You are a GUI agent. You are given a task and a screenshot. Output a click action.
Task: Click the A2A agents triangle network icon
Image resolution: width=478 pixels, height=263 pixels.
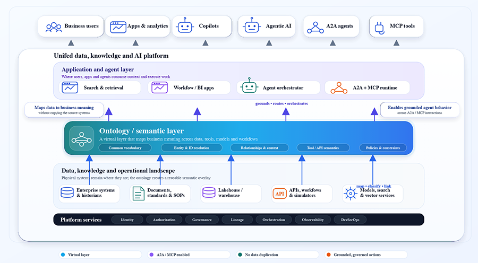pyautogui.click(x=315, y=26)
